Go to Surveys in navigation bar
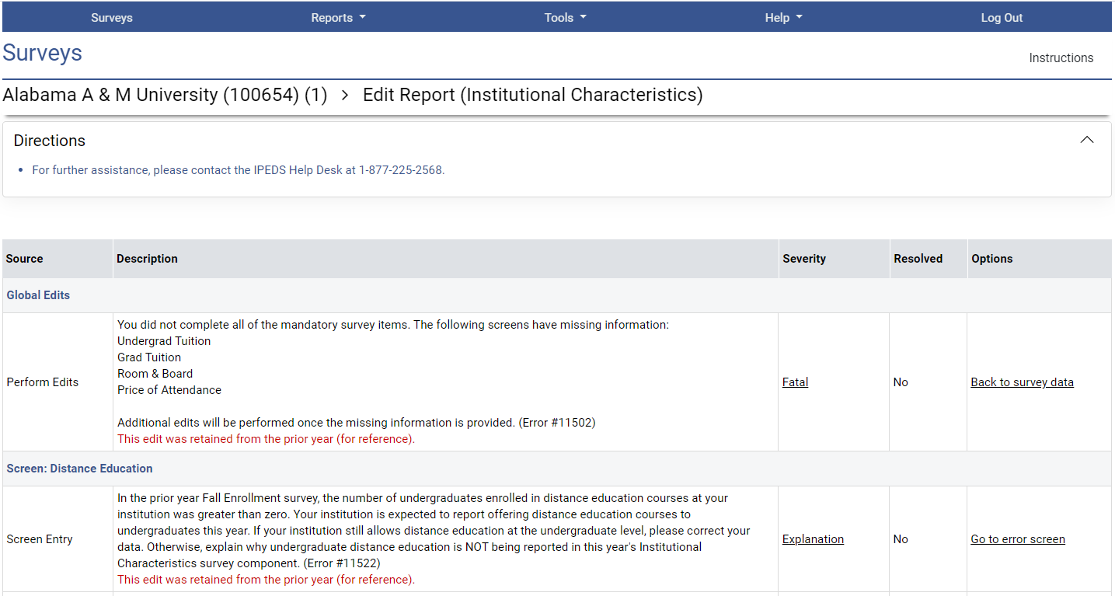Screen dimensions: 1115x596 coord(112,18)
